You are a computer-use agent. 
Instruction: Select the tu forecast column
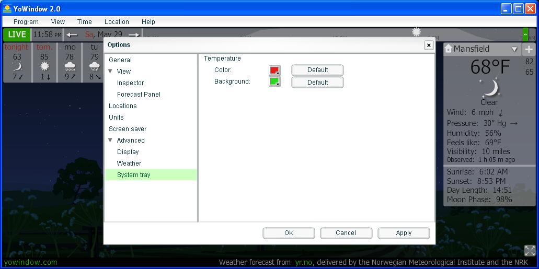tap(94, 62)
